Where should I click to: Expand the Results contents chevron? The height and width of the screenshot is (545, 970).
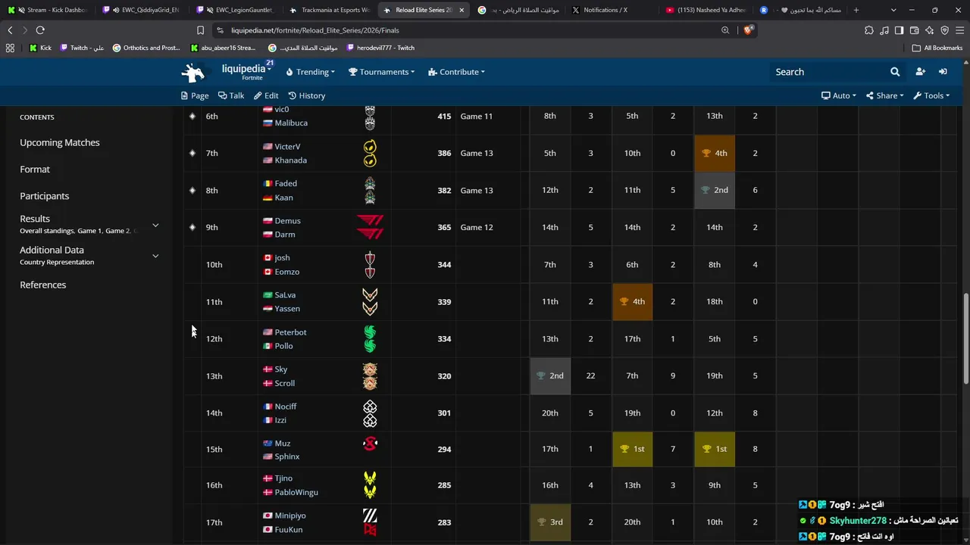(x=155, y=225)
